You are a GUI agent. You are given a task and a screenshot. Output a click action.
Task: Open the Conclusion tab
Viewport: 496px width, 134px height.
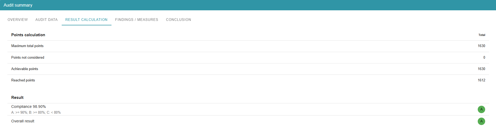point(178,20)
